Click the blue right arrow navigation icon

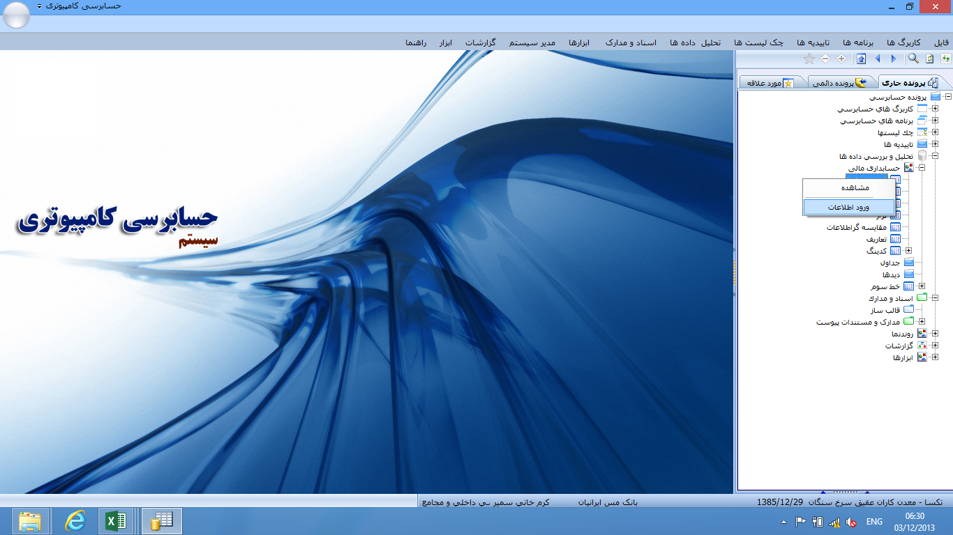tap(894, 59)
